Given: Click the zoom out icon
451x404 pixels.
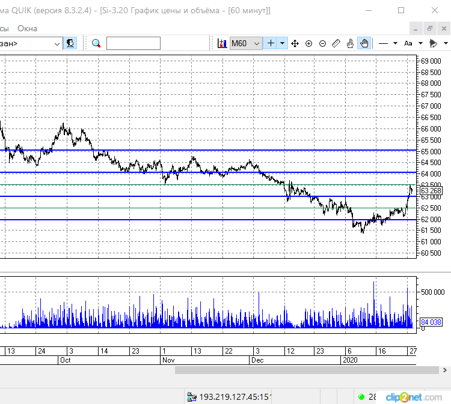Looking at the screenshot, I should (322, 44).
